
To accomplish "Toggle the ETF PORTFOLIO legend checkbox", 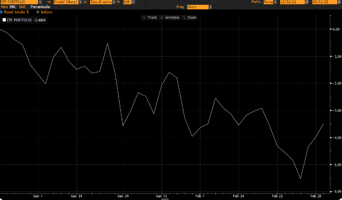I will tap(4, 20).
